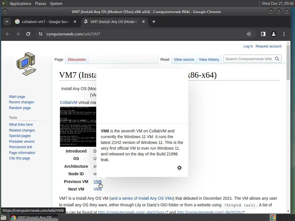Open Special pages link
Image resolution: width=295 pixels, height=221 pixels.
pyautogui.click(x=20, y=136)
